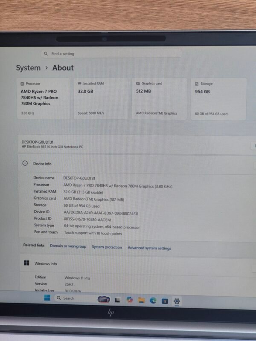Open the Task View icon in taskbar
The width and height of the screenshot is (256, 341).
[x=117, y=300]
